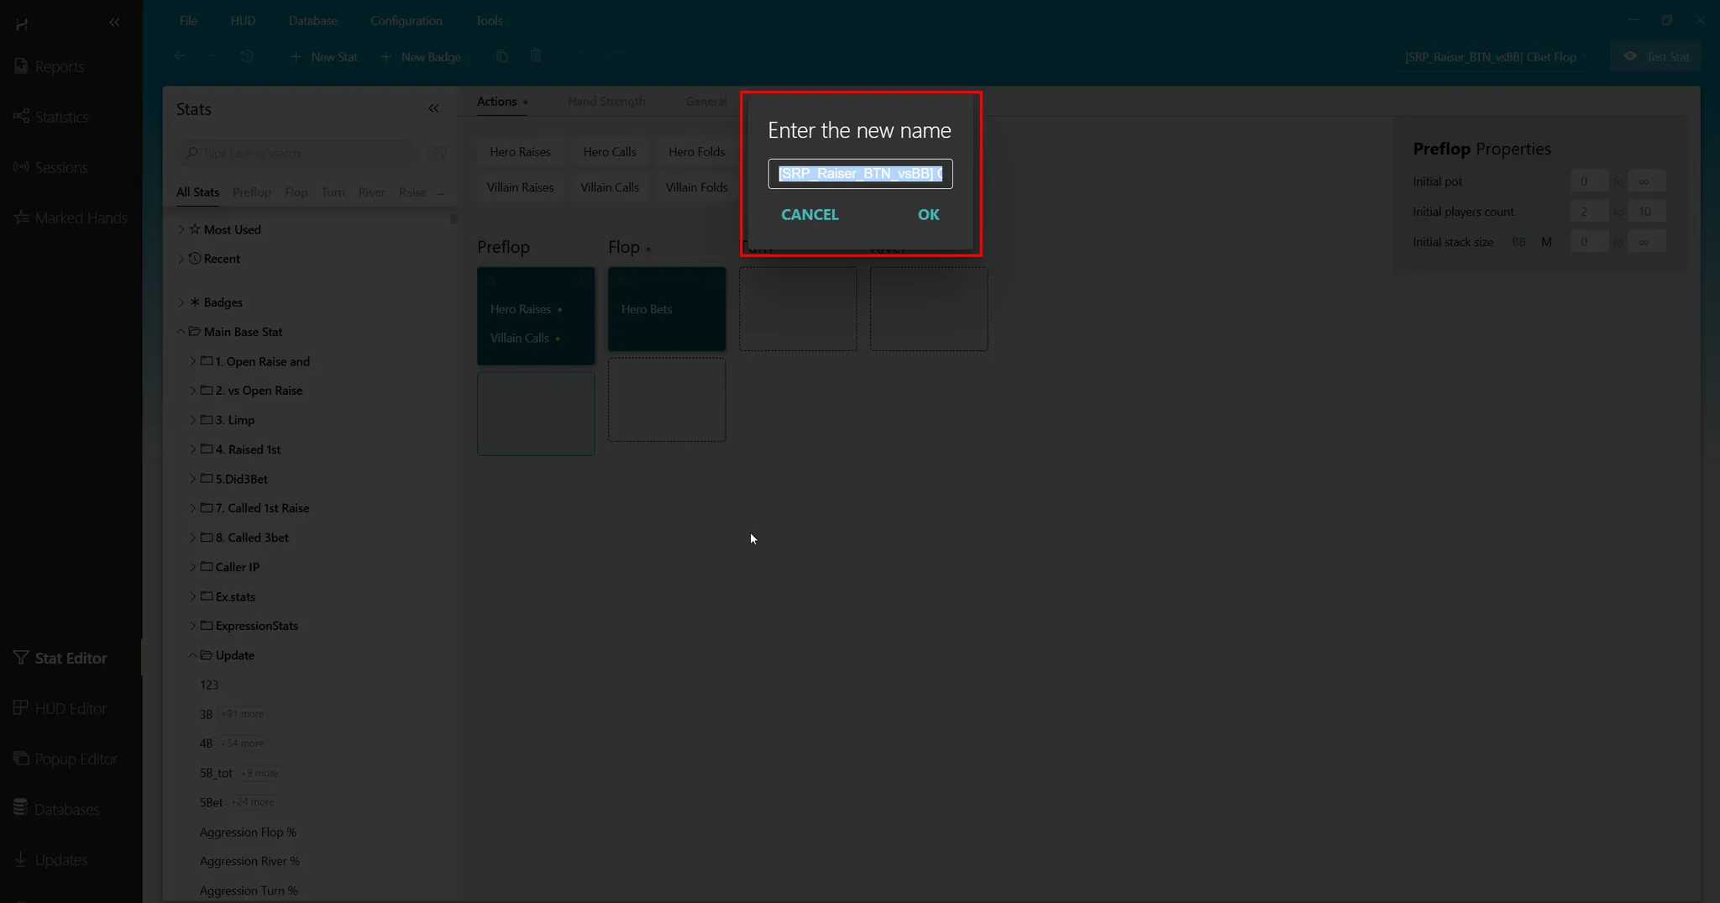Open the Configuration menu

[x=406, y=20]
